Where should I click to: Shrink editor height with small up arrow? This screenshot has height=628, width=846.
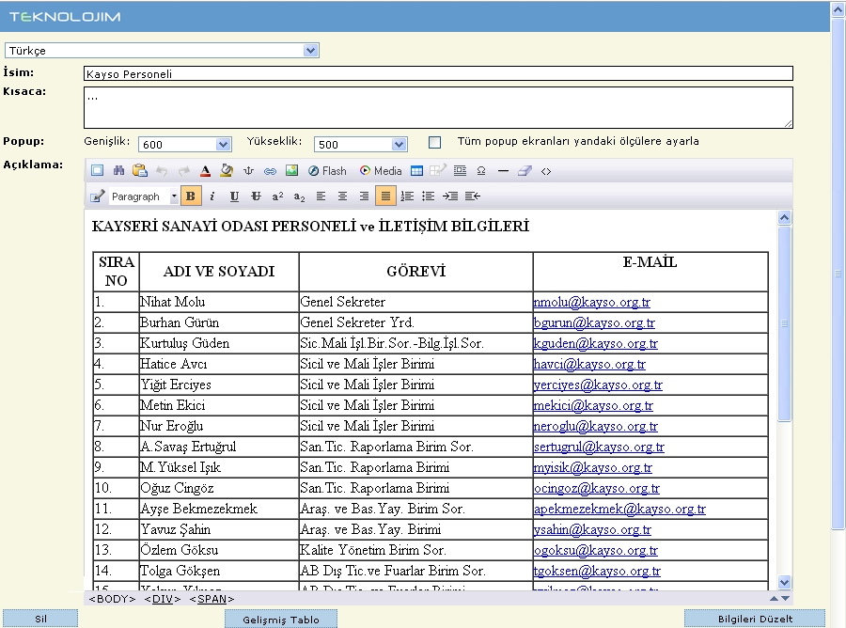click(774, 598)
